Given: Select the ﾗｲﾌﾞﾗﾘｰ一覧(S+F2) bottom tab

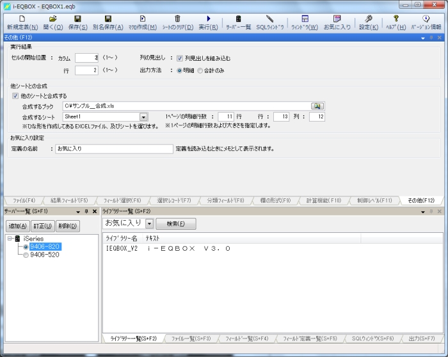Looking at the screenshot, I should click(133, 338).
